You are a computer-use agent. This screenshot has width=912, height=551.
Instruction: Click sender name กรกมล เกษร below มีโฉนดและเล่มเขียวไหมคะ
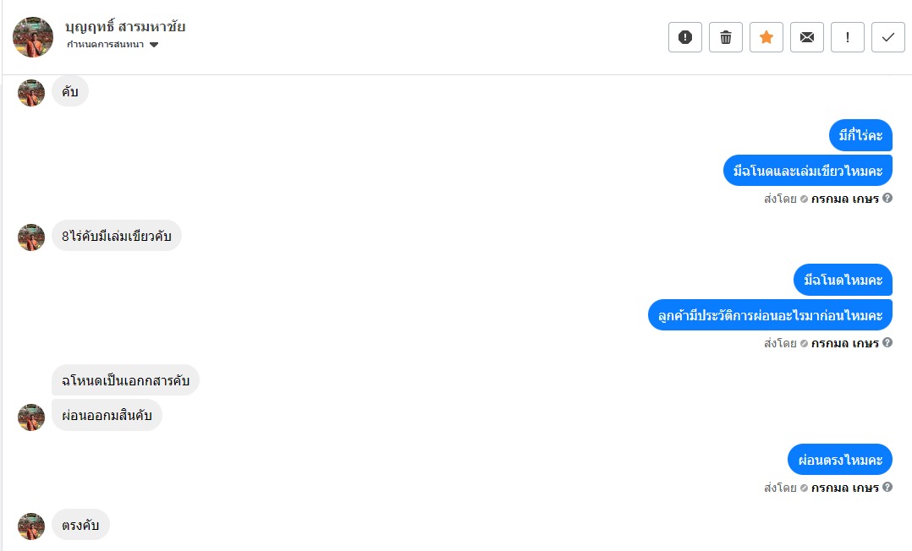[844, 199]
